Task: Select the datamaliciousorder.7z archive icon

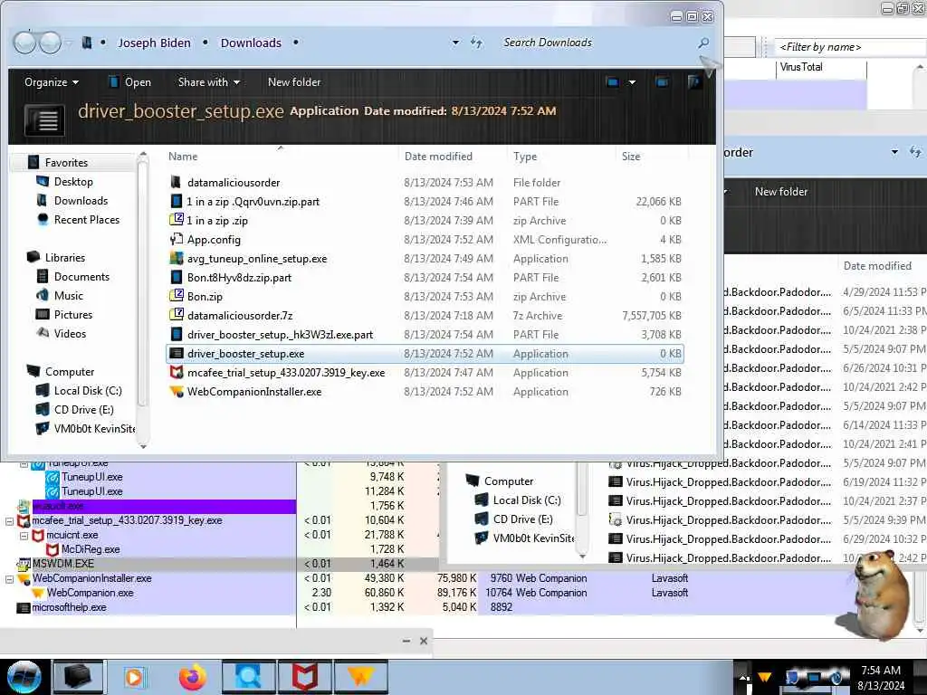Action: click(177, 315)
